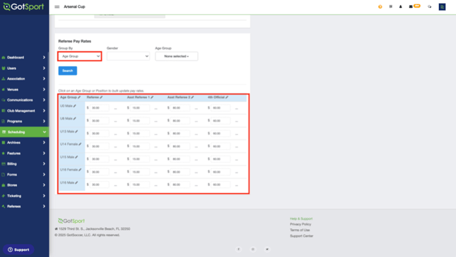Open Facebook icon in footer
The width and height of the screenshot is (456, 257).
(238, 249)
